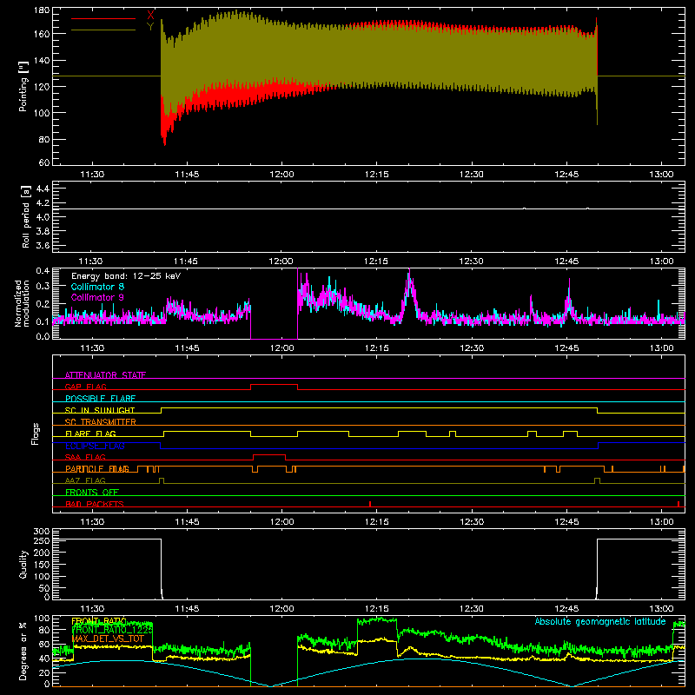
Task: Click the red X legend line
Action: click(x=103, y=18)
